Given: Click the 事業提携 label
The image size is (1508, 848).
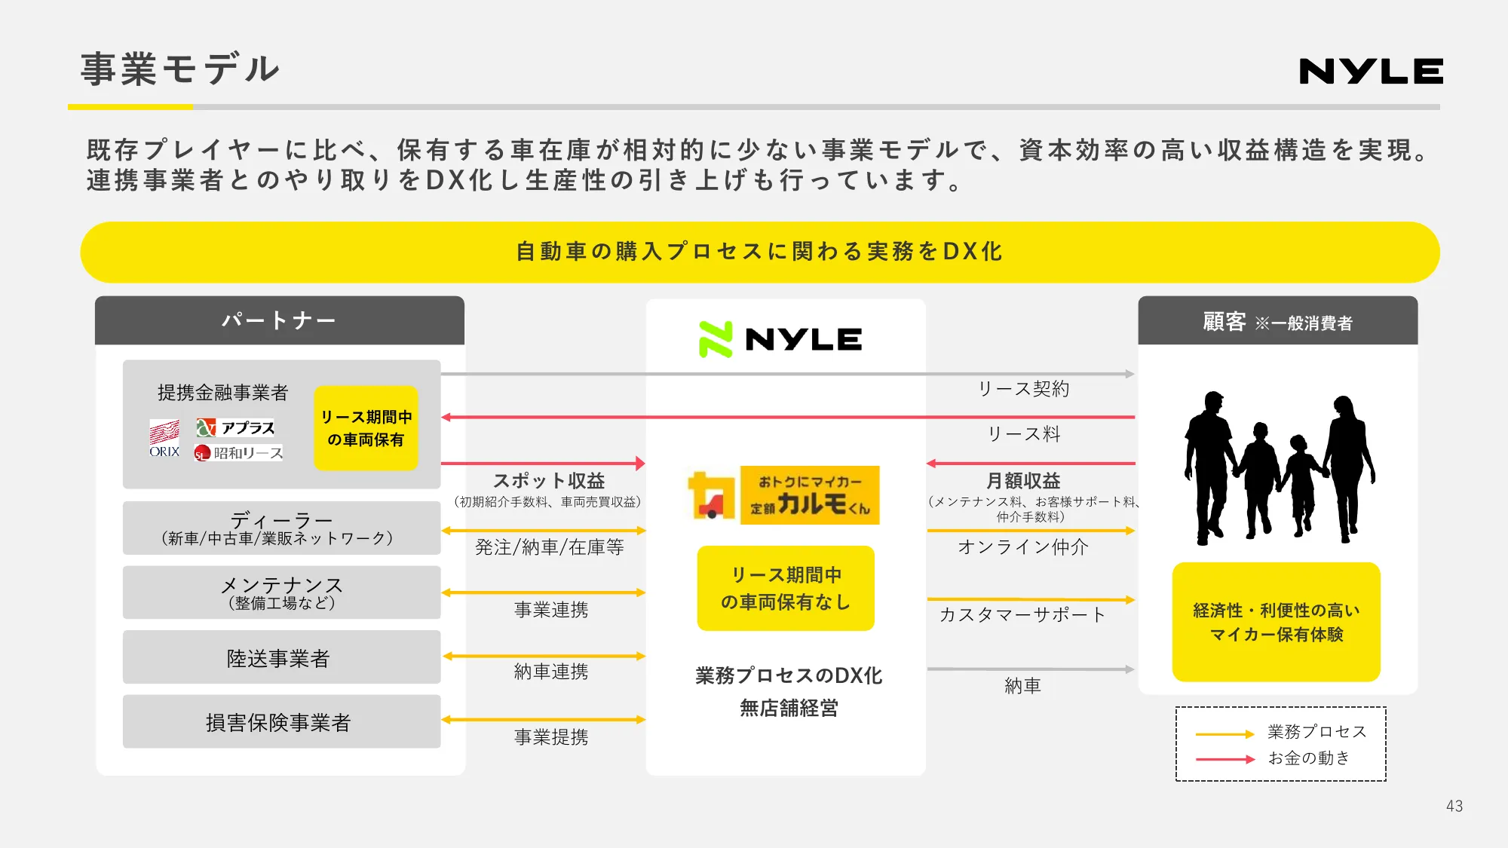Looking at the screenshot, I should point(551,737).
